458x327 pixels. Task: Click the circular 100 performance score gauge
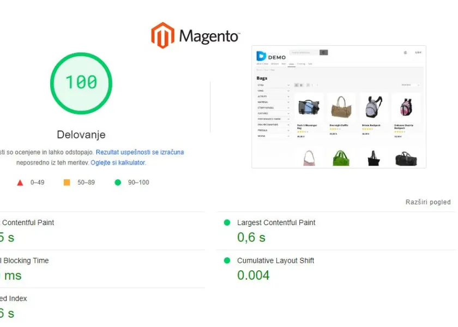coord(81,83)
